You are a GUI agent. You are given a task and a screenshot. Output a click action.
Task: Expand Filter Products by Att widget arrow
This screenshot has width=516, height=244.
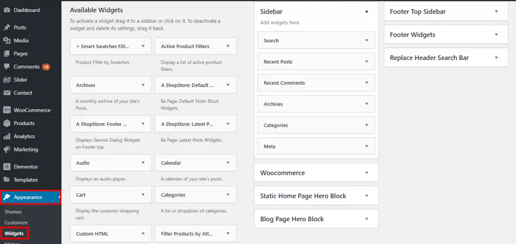228,234
